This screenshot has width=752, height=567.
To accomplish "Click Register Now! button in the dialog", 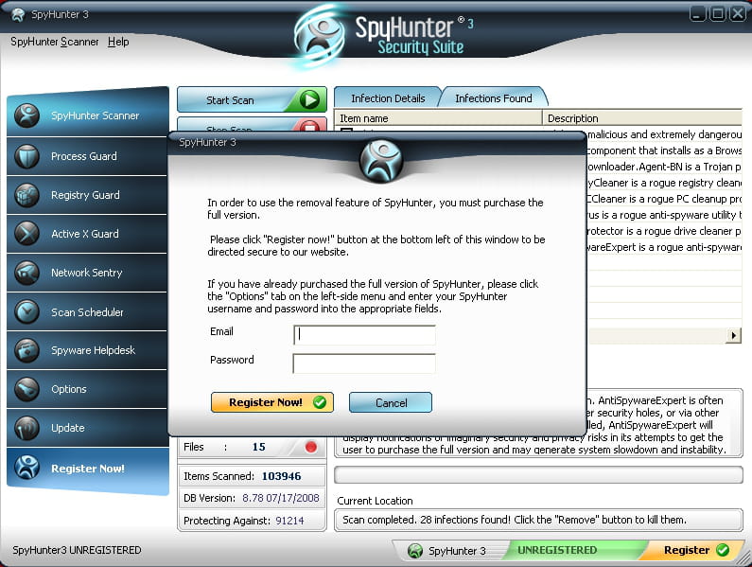I will (273, 402).
